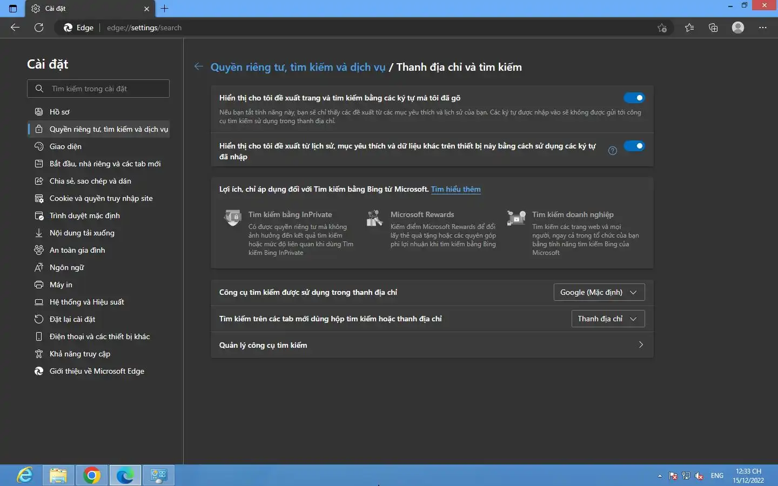This screenshot has height=486, width=778.
Task: Click the Microsoft Rewards icon
Action: (x=374, y=218)
